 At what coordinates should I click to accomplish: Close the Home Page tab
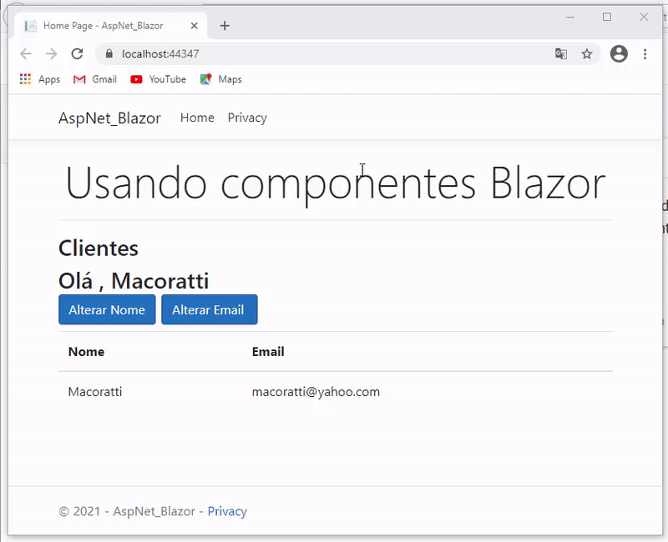pos(195,26)
